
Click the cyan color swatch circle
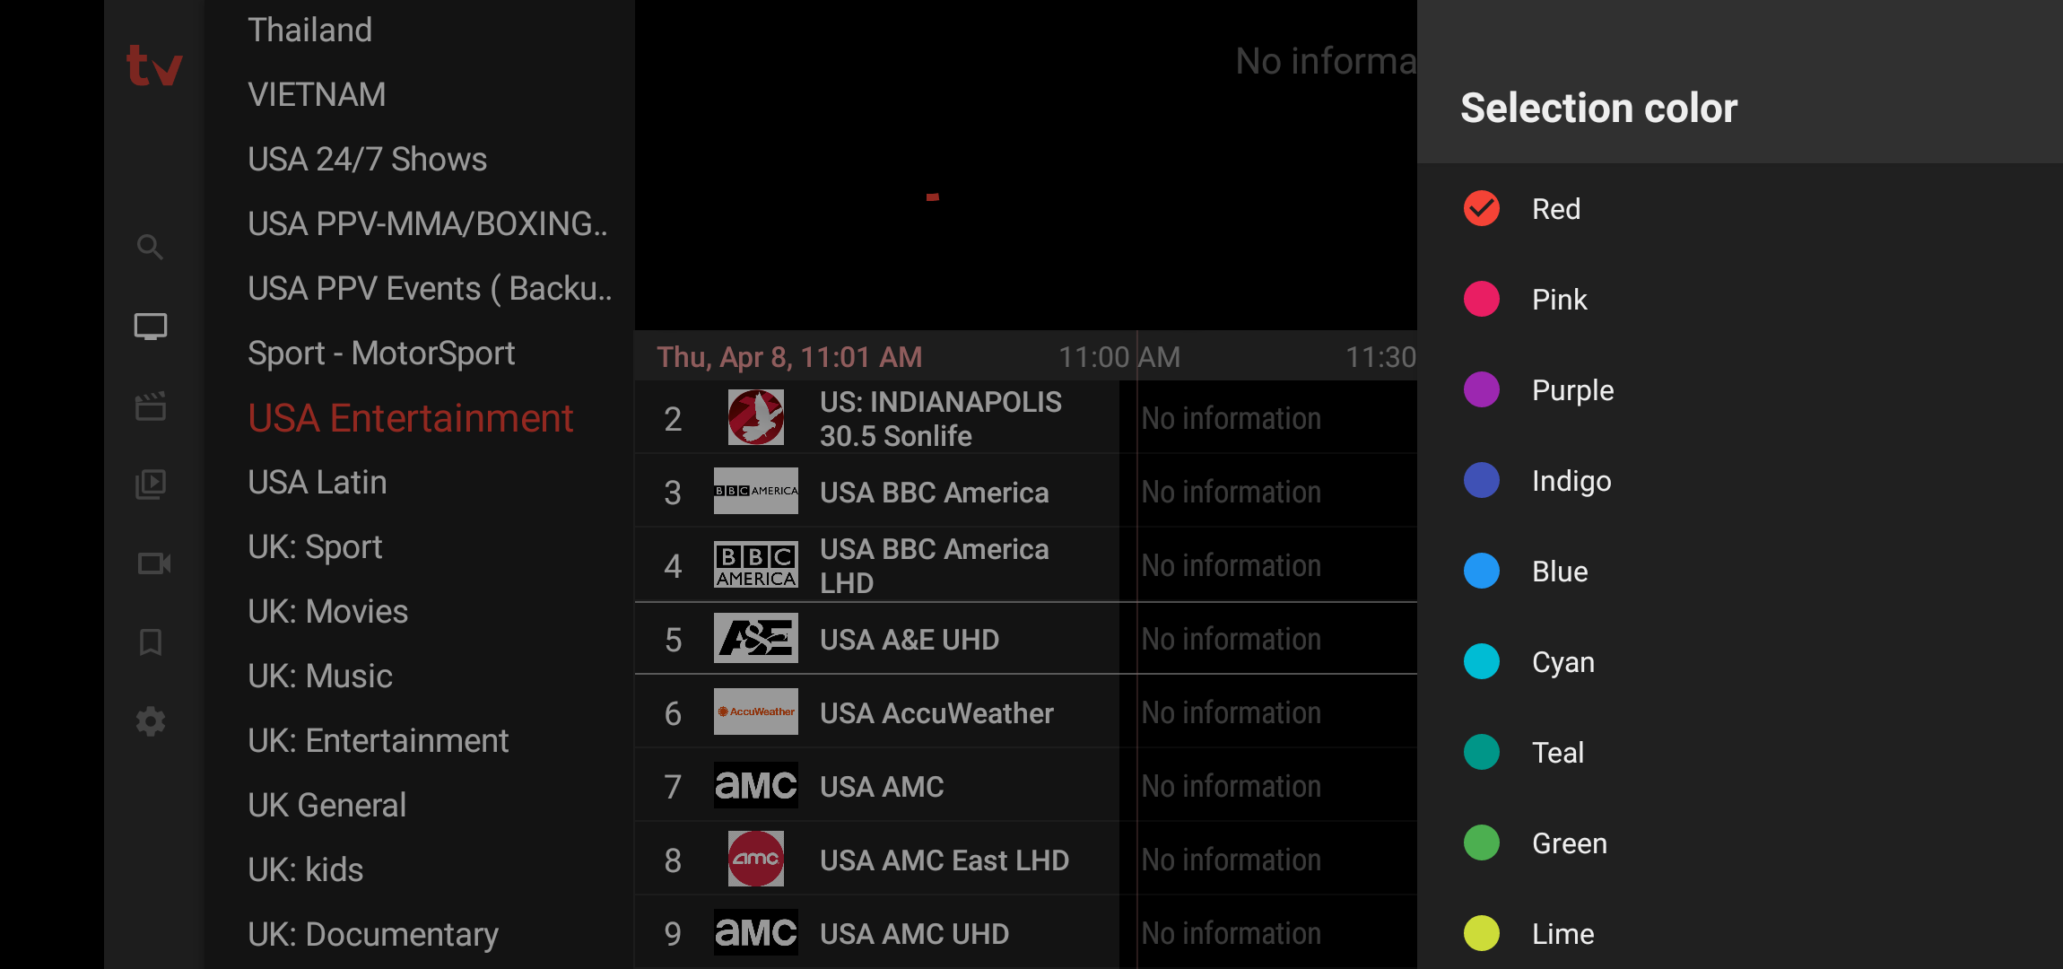(x=1482, y=662)
